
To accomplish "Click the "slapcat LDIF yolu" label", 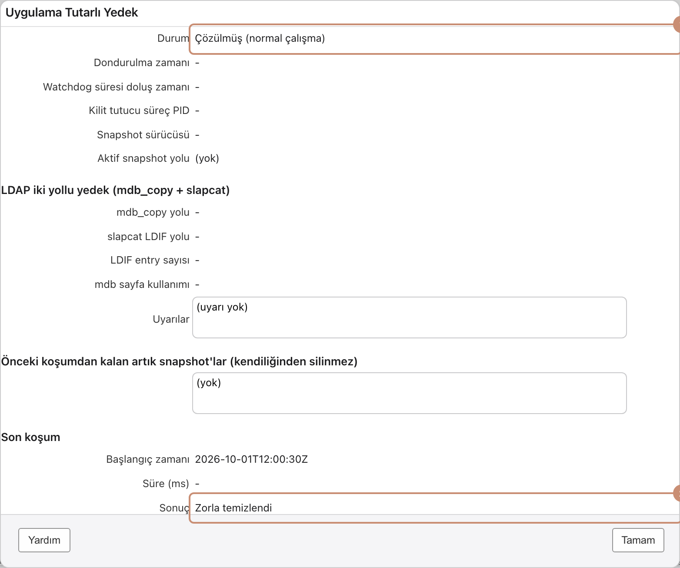I will pos(148,237).
